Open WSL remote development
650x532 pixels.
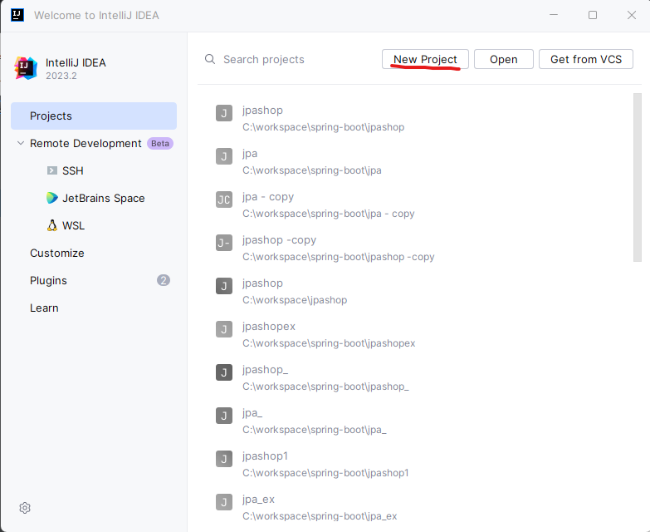point(73,225)
